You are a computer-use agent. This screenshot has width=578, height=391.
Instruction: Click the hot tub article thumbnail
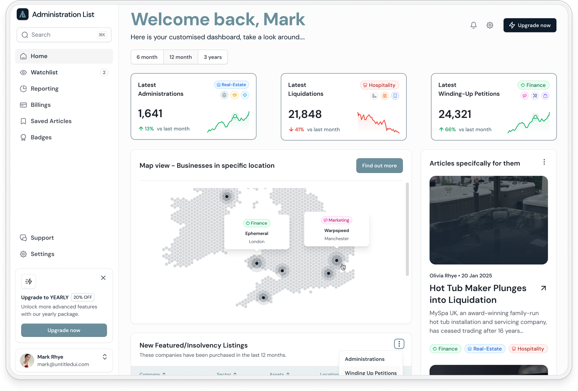(488, 220)
